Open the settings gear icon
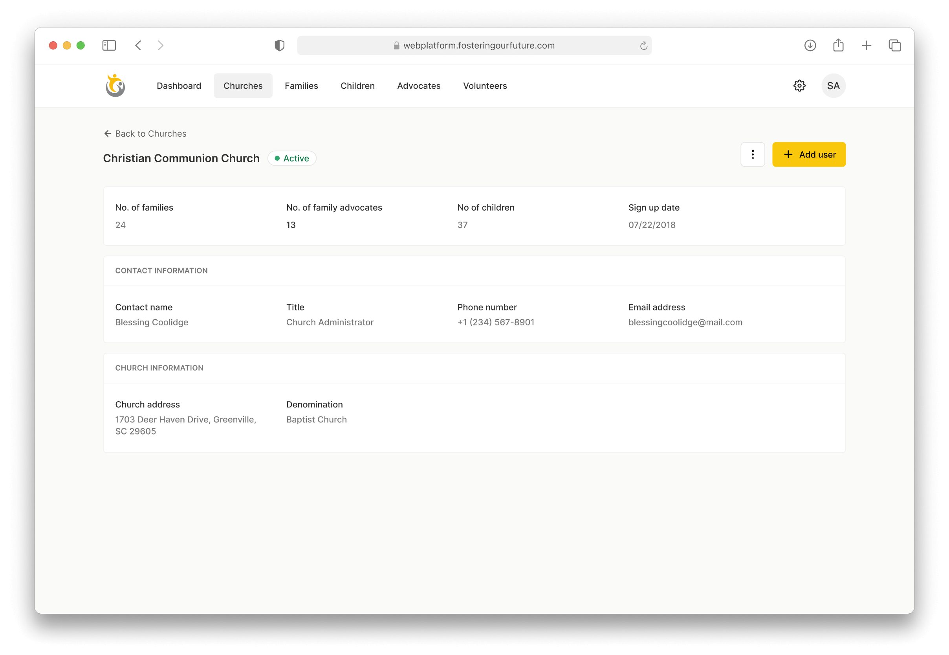 [799, 86]
